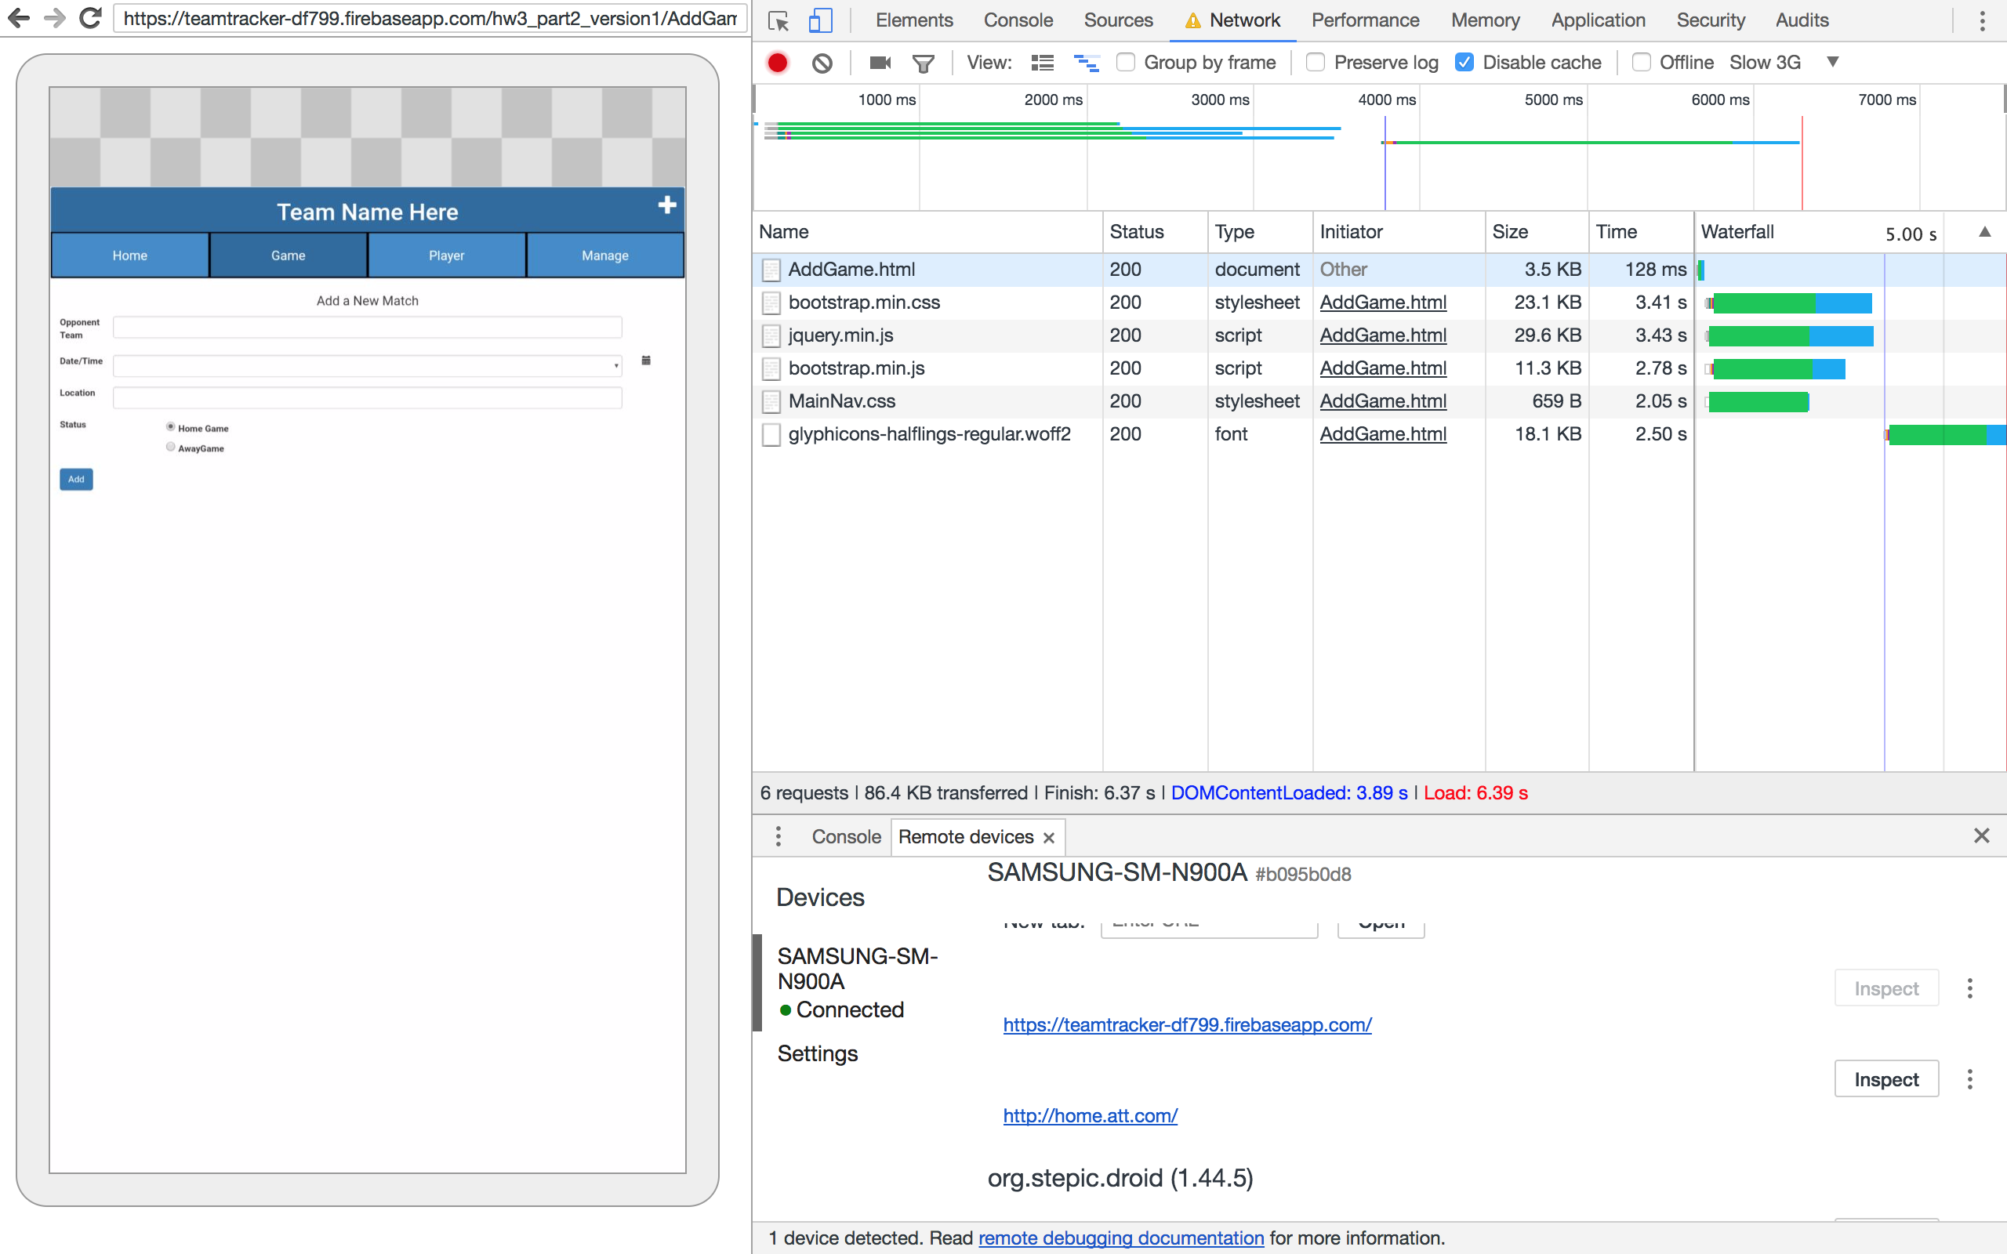Switch to the Console tab in top bar
This screenshot has width=2007, height=1254.
click(x=1018, y=20)
